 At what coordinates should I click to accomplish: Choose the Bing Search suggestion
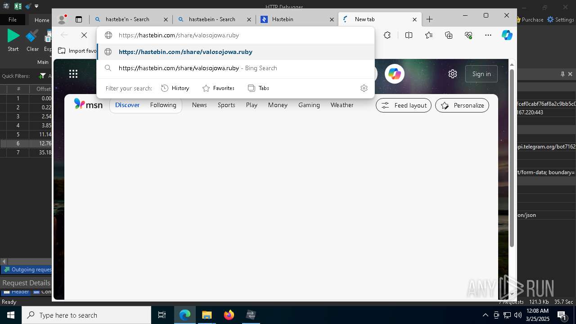coord(235,68)
